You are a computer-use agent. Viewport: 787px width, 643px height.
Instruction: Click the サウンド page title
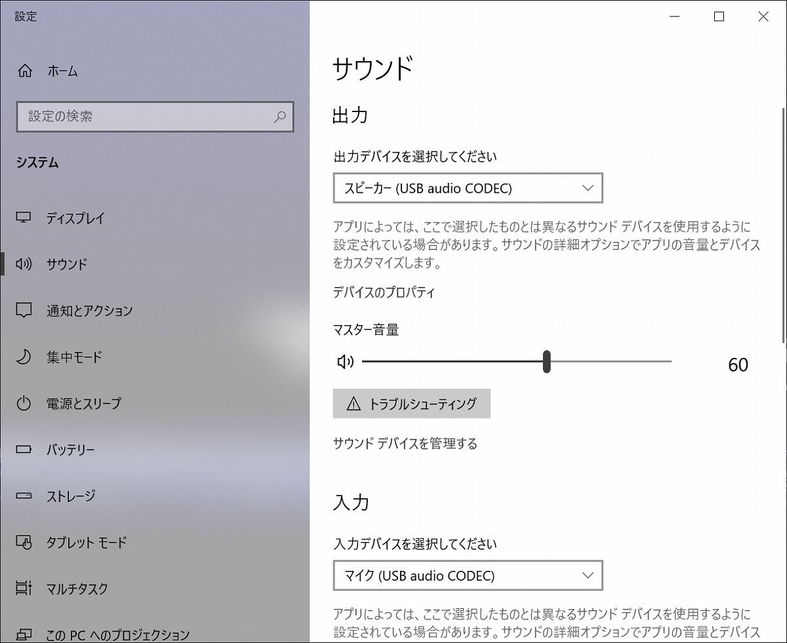[373, 69]
